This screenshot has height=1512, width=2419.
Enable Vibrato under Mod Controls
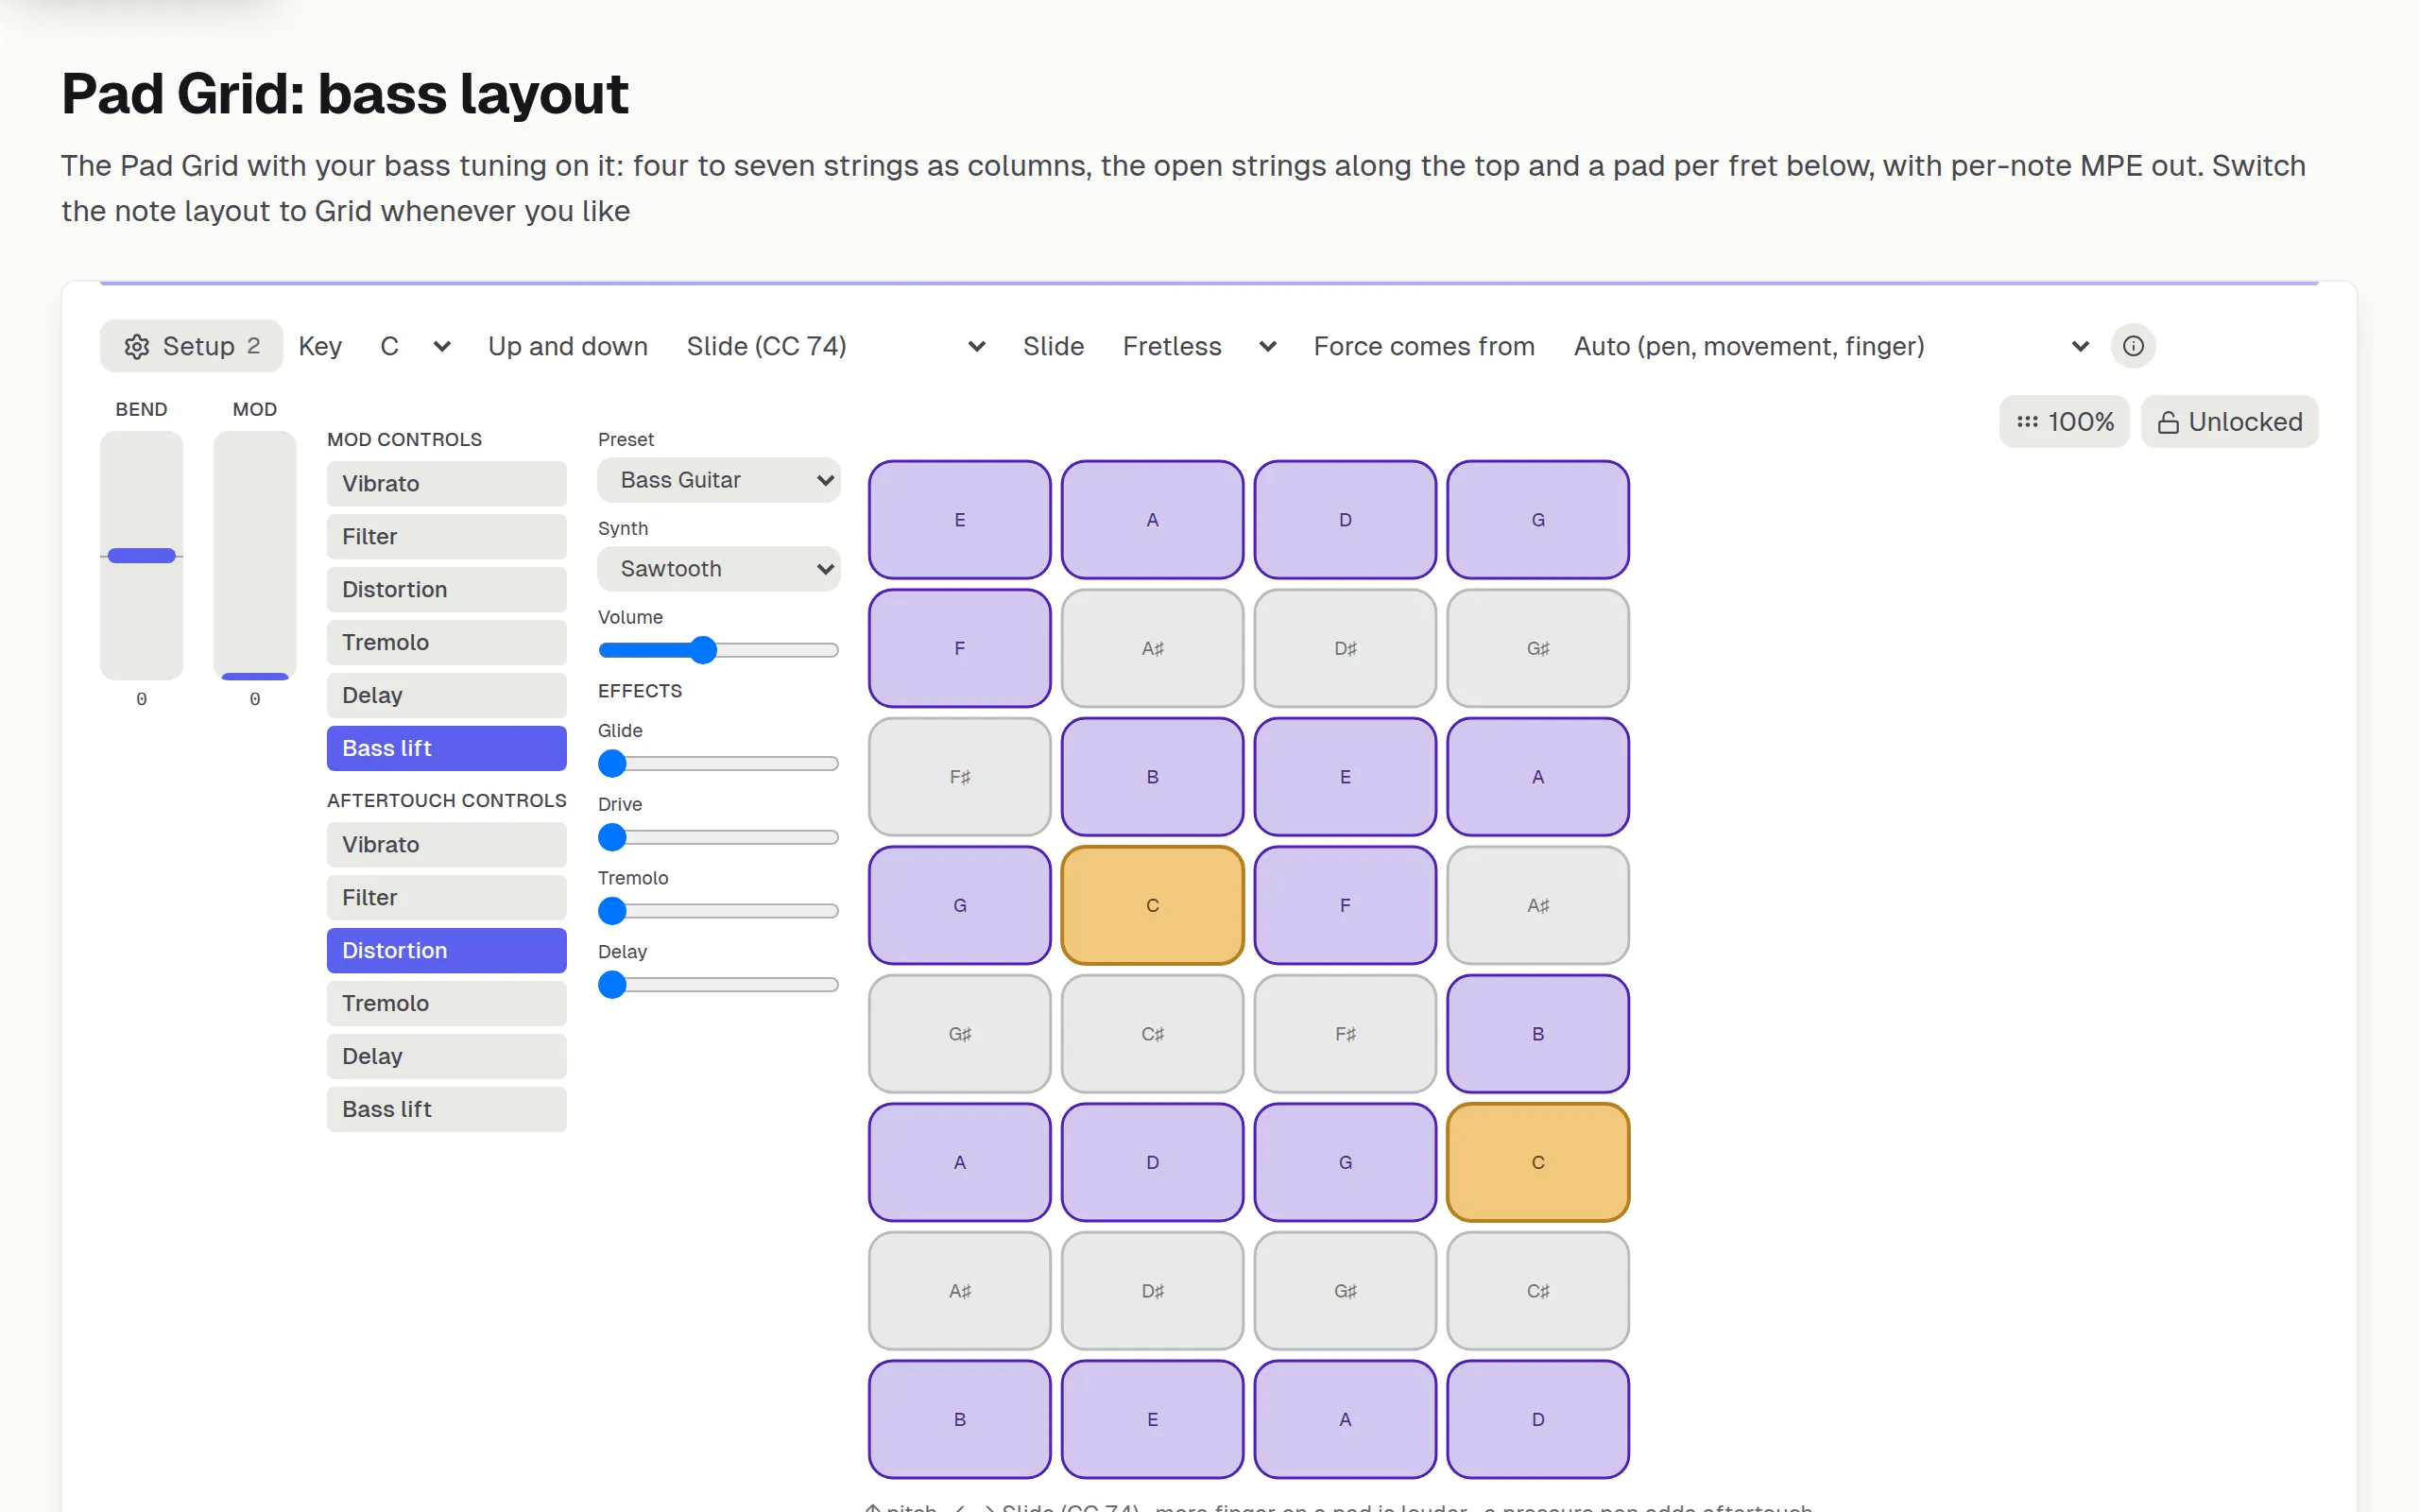(447, 484)
